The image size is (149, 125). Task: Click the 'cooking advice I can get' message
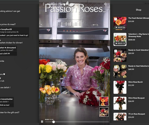coord(10,11)
